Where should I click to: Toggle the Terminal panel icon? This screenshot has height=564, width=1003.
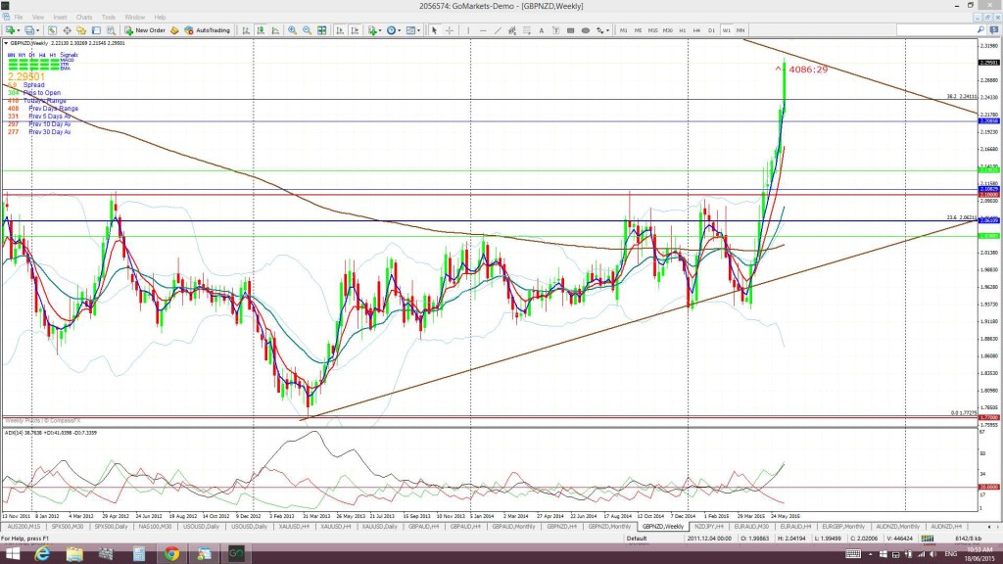point(96,30)
